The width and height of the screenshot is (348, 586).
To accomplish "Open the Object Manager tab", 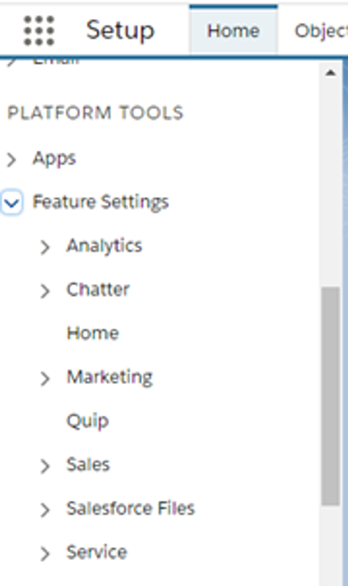I will [x=320, y=30].
